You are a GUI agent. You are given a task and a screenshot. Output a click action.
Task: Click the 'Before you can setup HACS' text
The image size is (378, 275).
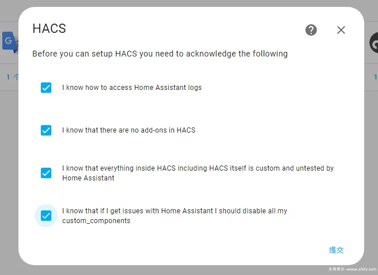160,54
